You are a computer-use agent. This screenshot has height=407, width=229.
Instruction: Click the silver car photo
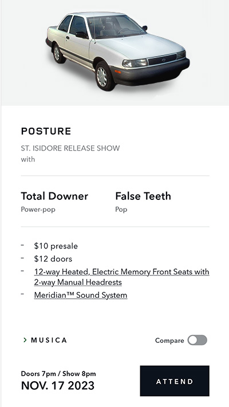tap(117, 50)
